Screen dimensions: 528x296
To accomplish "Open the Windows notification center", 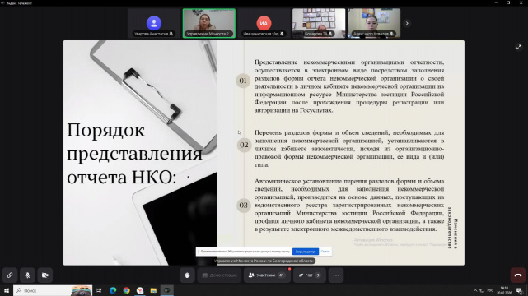I will [x=520, y=290].
